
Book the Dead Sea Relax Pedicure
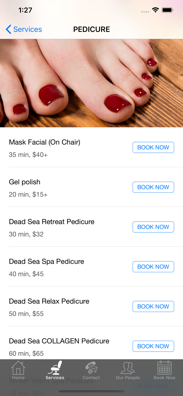(153, 306)
